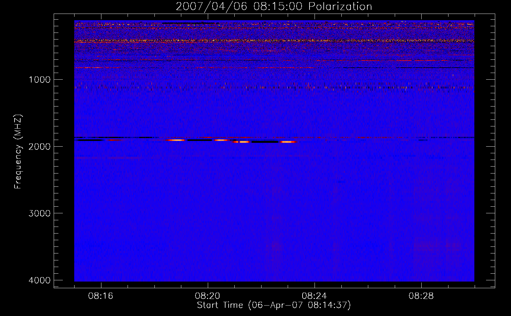Click the 2000 frequency tick label
This screenshot has height=316, width=511.
click(x=39, y=146)
